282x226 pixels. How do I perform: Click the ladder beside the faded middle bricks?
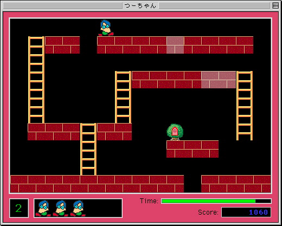245,106
